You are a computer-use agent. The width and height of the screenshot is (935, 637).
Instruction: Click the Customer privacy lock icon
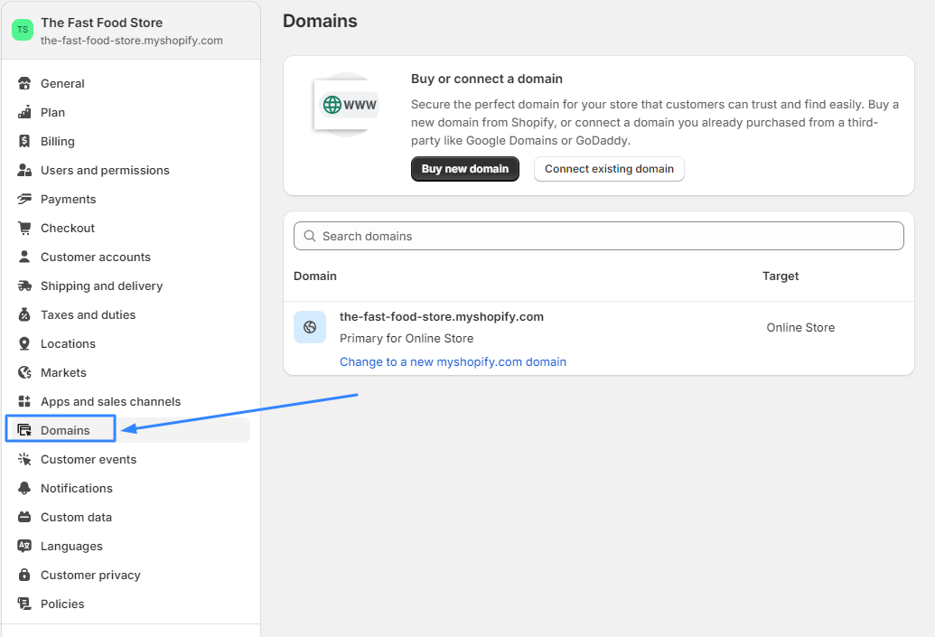[x=24, y=575]
